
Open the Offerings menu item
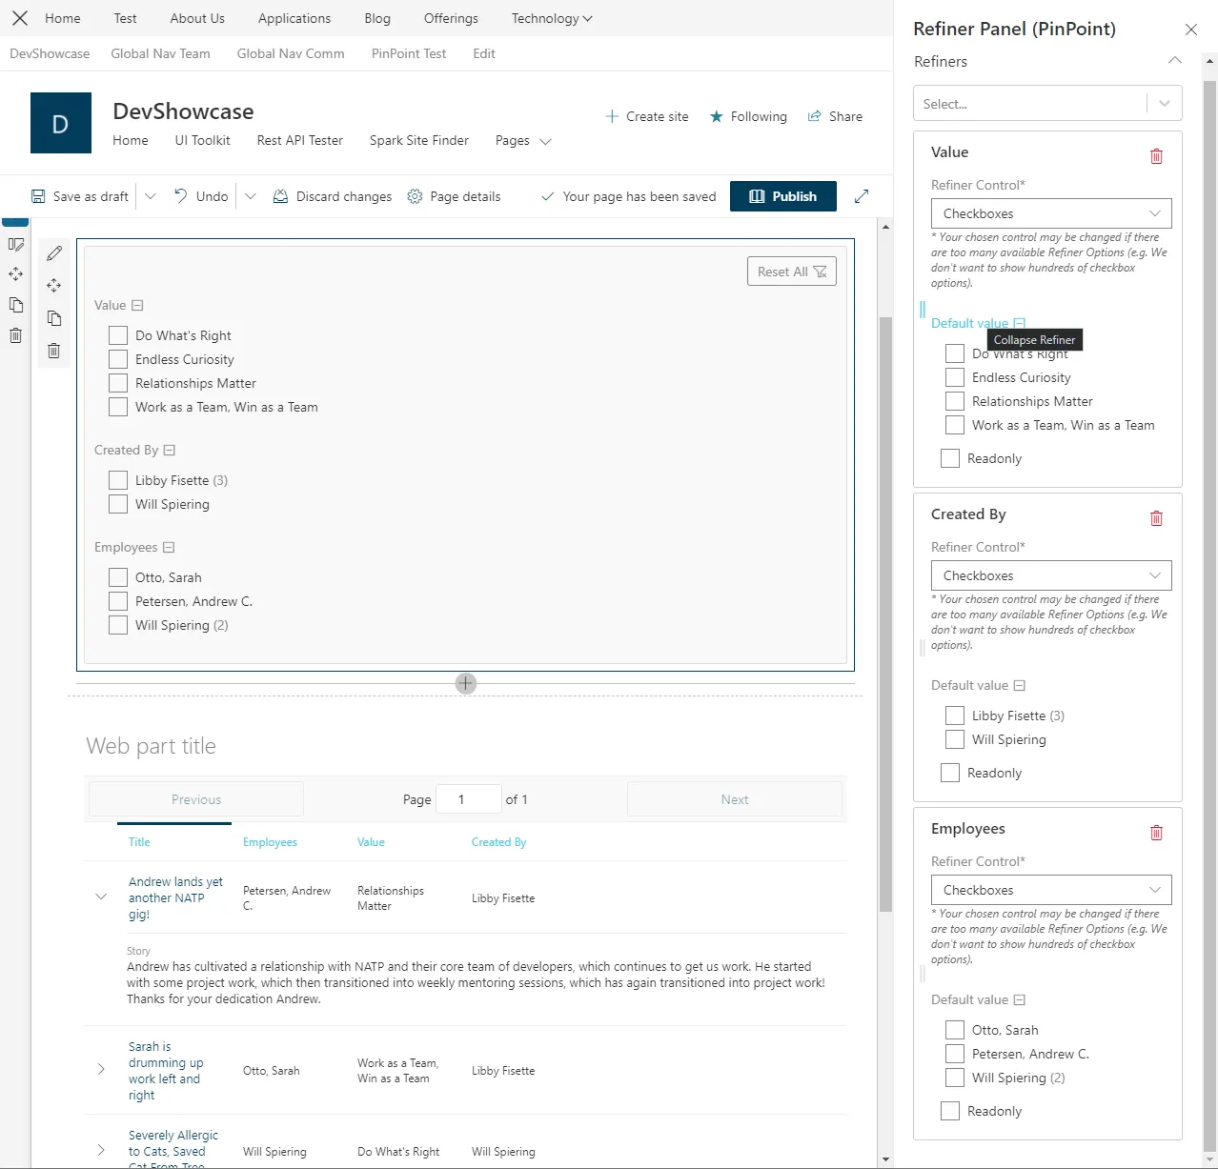click(x=451, y=18)
